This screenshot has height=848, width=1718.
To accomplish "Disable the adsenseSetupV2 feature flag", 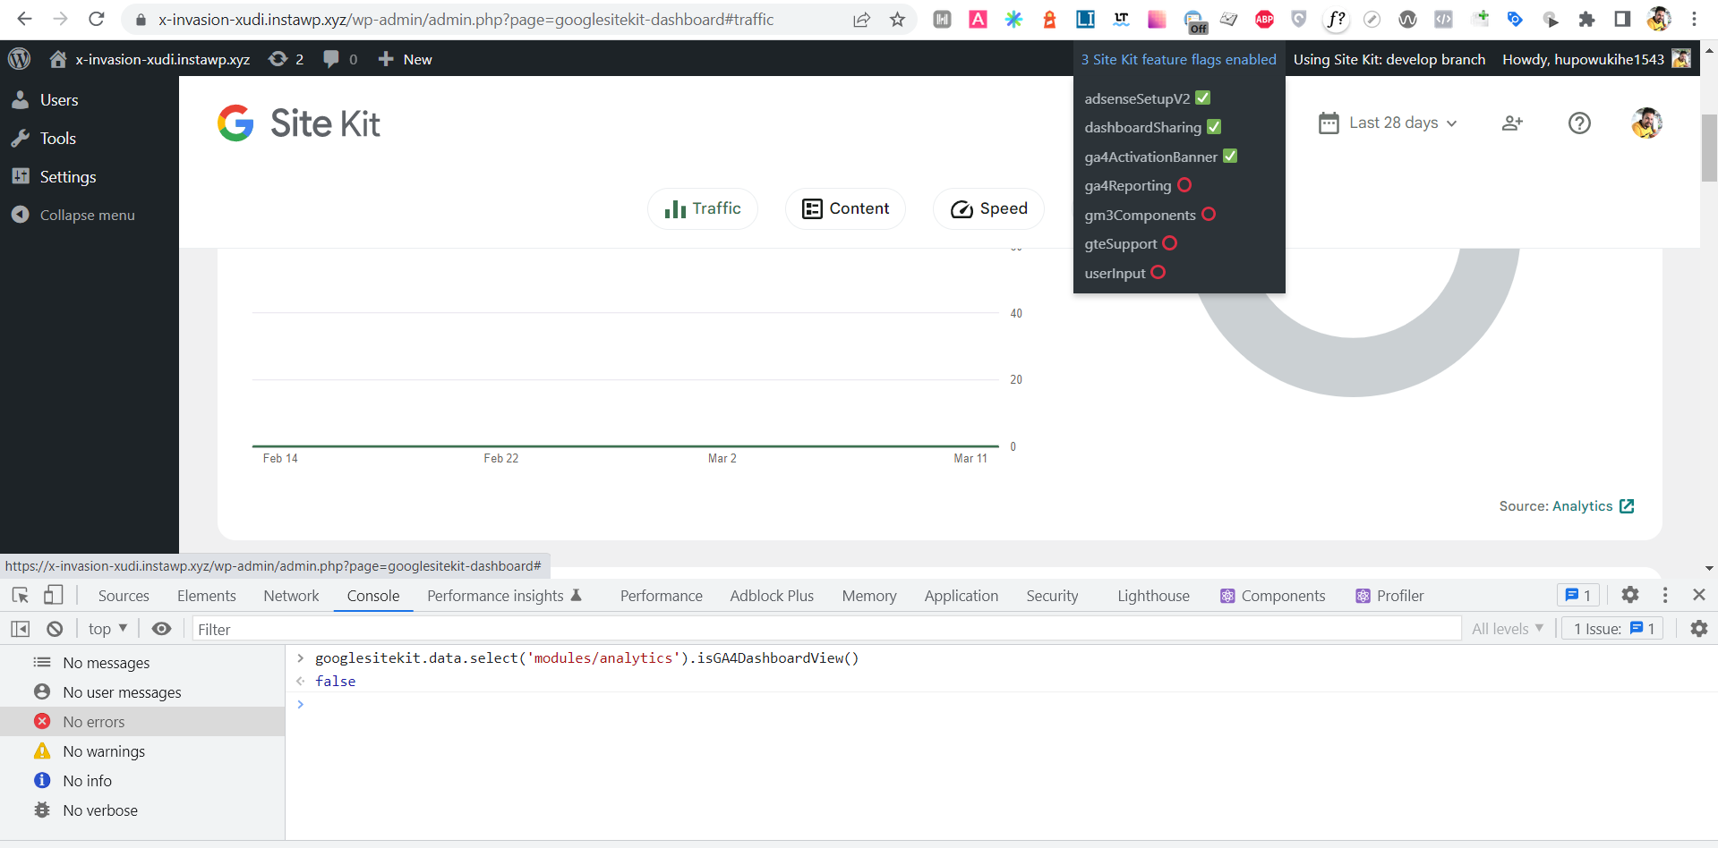I will tap(1202, 98).
